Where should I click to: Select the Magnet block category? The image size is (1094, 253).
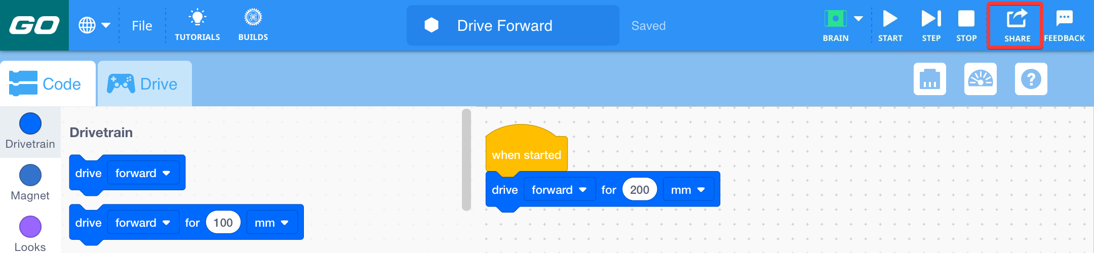[30, 183]
